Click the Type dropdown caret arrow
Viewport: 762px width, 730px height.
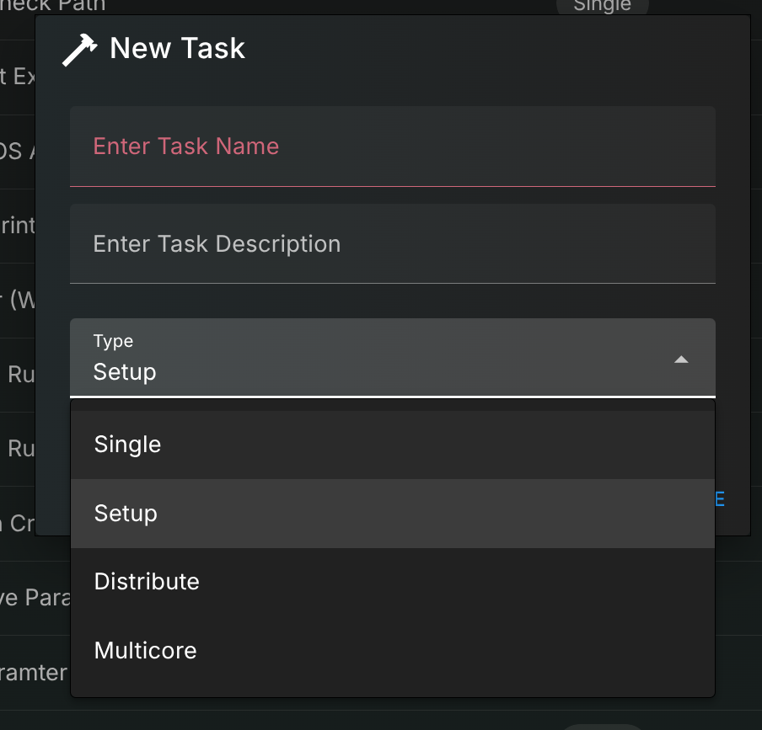(x=681, y=360)
